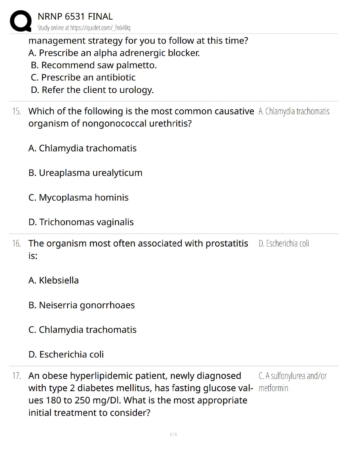Select option A. Klebsiella
The height and width of the screenshot is (450, 347).
pyautogui.click(x=54, y=281)
